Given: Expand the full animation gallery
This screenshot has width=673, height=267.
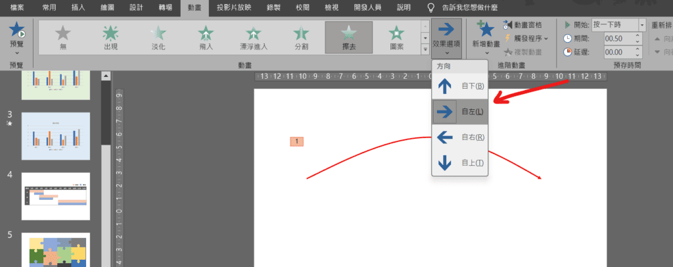Looking at the screenshot, I should pos(425,49).
